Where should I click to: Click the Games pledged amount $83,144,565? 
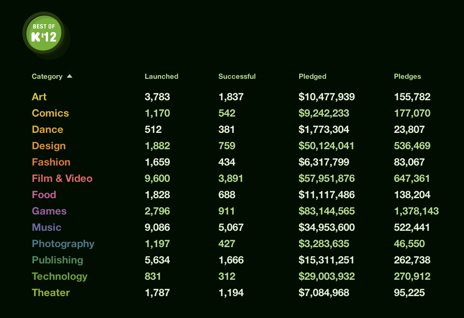point(326,211)
